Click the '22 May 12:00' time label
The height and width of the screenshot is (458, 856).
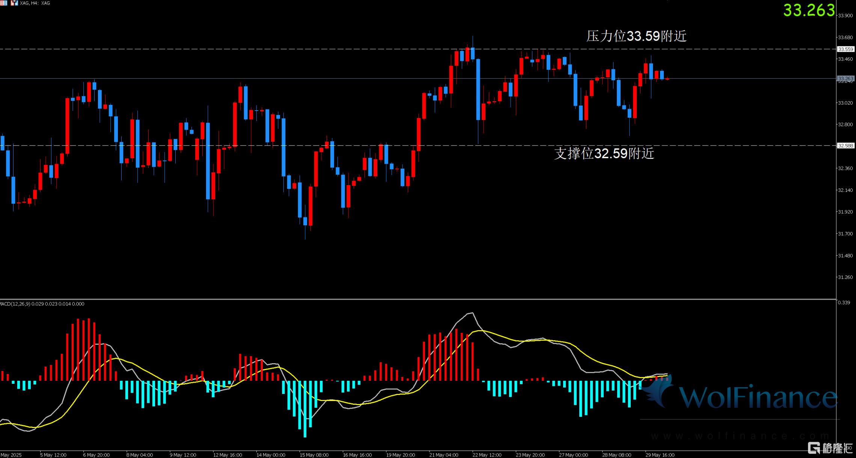pyautogui.click(x=487, y=455)
